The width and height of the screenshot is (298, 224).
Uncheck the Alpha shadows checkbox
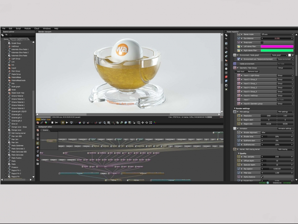coord(262,176)
